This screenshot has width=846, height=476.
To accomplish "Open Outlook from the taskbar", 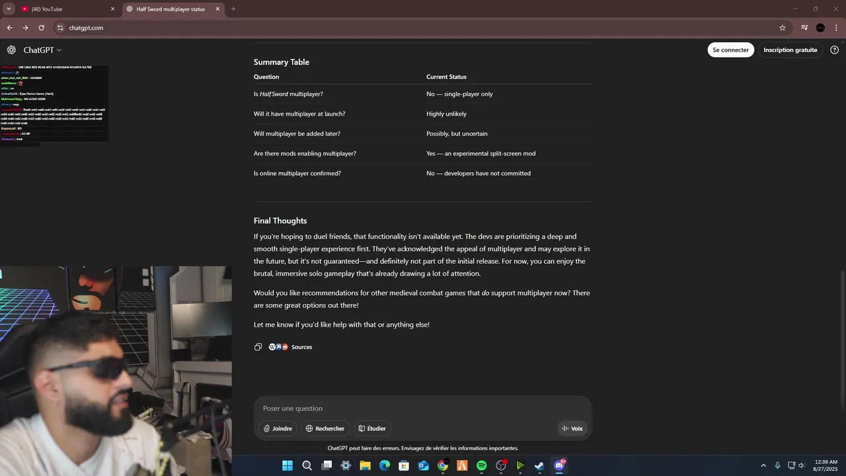I will pos(424,465).
